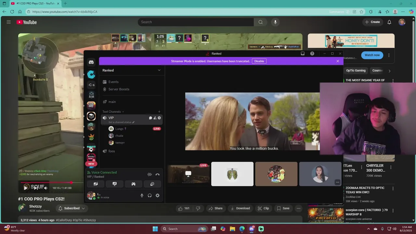416x234 pixels.
Task: Save the video to a playlist
Action: [283, 208]
